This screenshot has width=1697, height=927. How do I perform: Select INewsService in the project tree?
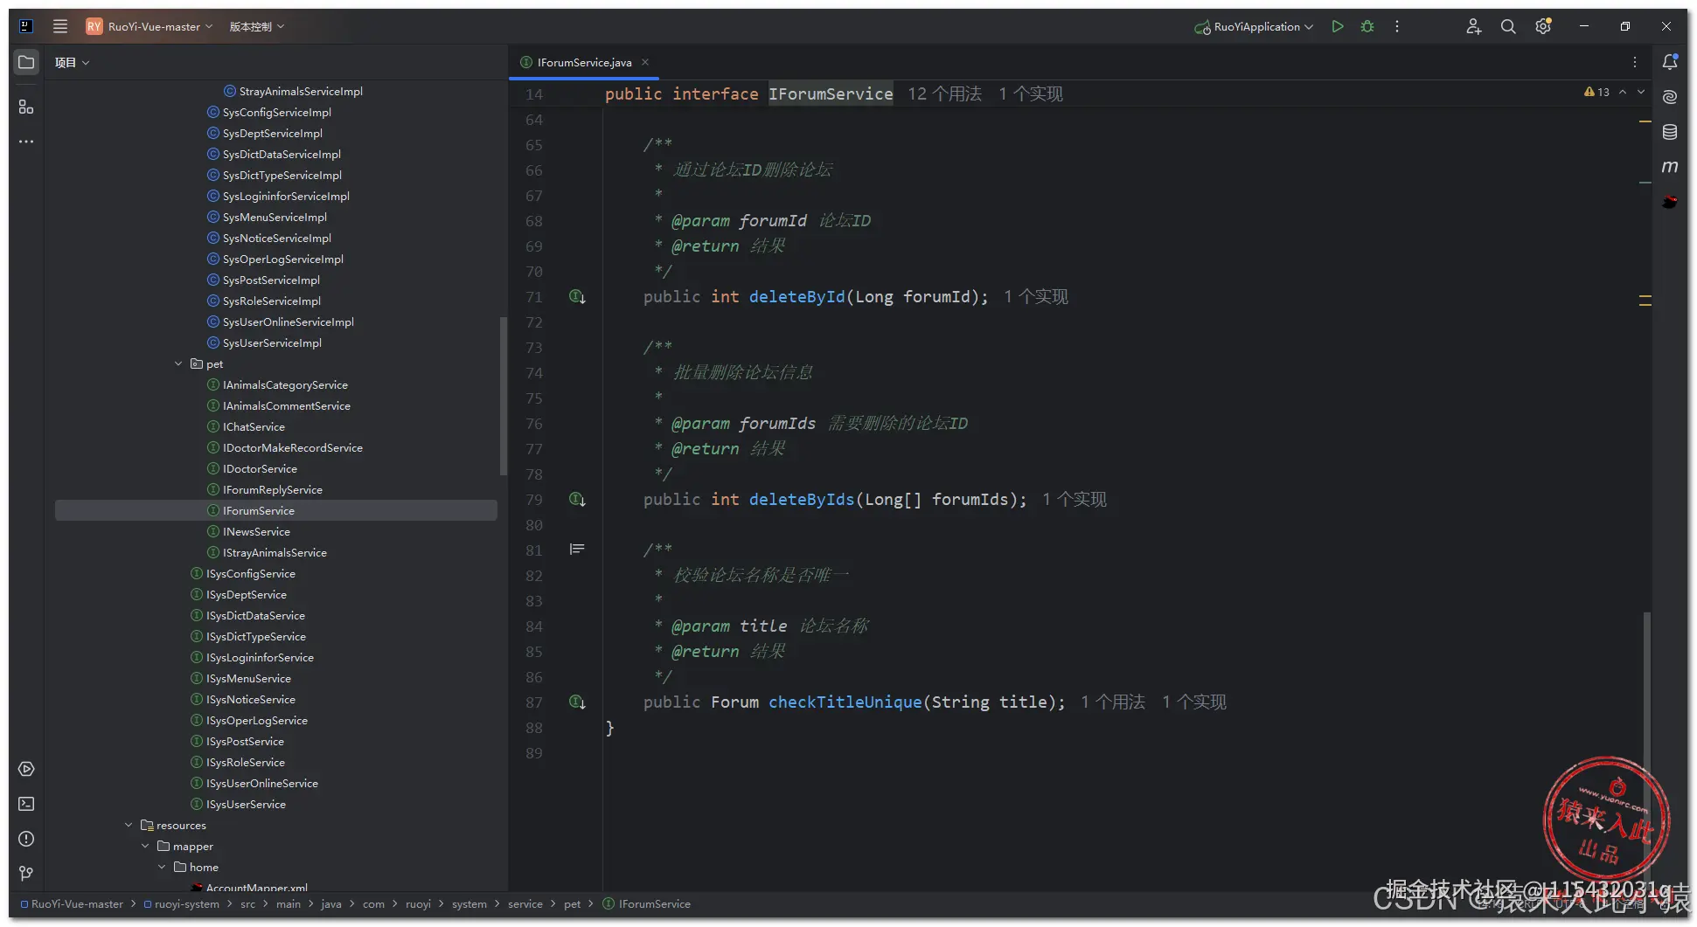[256, 531]
